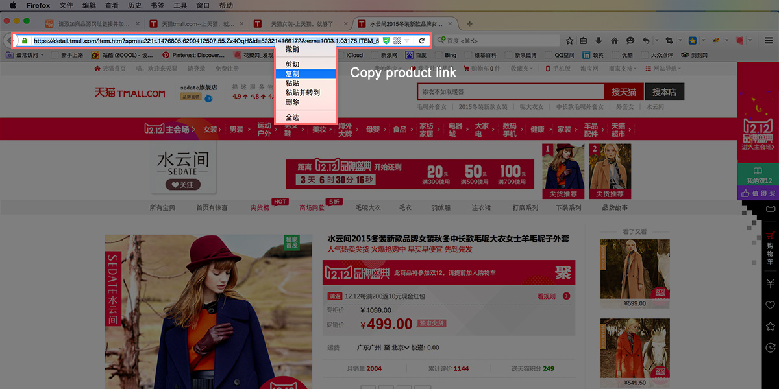The height and width of the screenshot is (389, 779).
Task: Click the page reload button in address bar
Action: click(421, 41)
